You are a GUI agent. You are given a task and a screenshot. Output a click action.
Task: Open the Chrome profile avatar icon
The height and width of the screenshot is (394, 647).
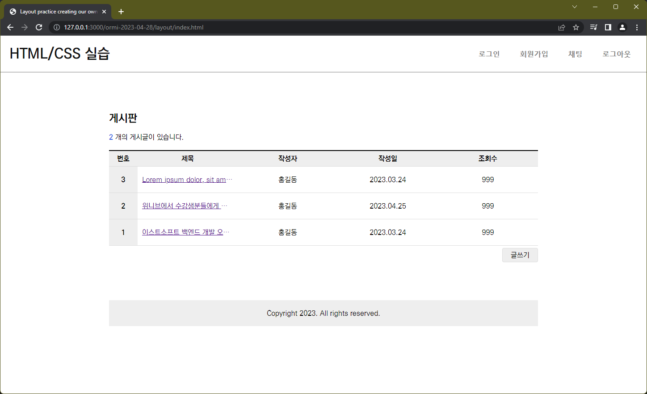tap(622, 27)
